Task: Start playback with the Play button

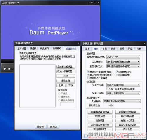Action: click(4, 69)
